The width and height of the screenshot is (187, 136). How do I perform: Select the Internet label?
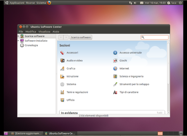pyautogui.click(x=124, y=68)
